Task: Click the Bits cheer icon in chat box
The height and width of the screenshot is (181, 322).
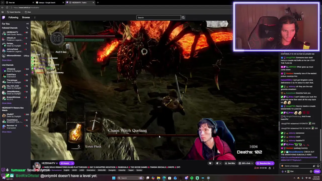Action: (314, 166)
